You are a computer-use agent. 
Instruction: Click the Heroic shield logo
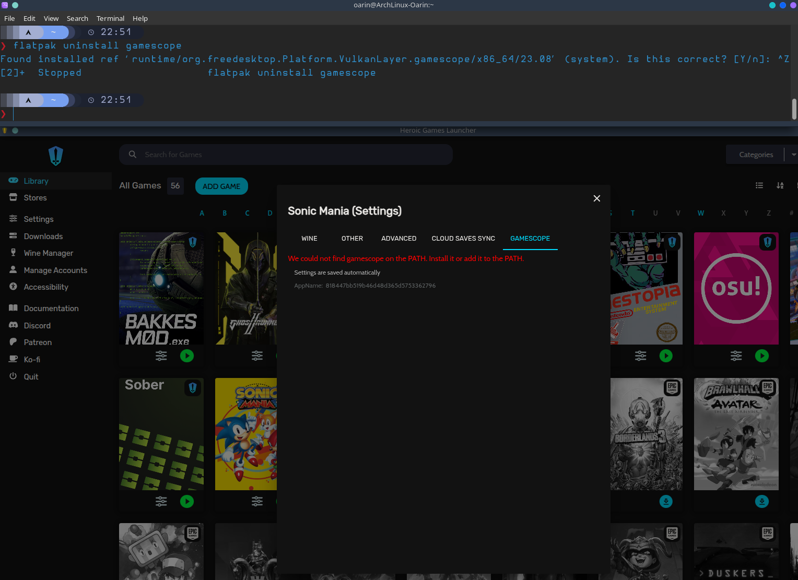click(56, 156)
